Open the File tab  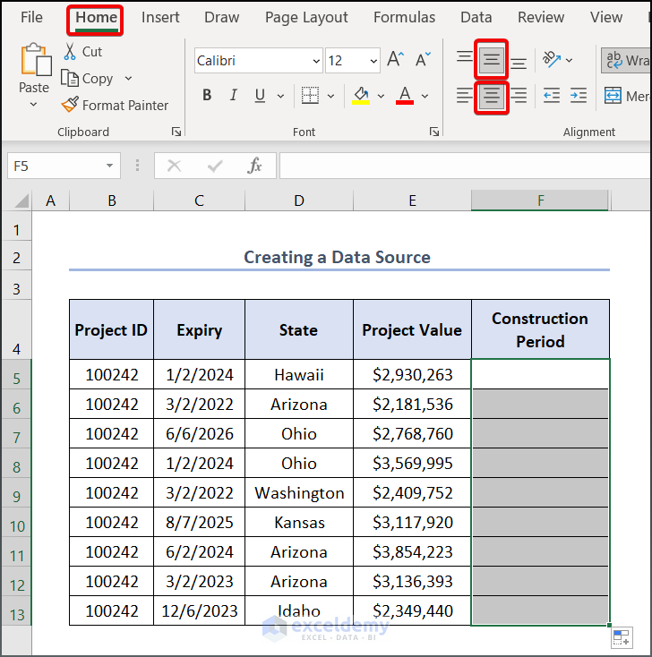click(31, 17)
